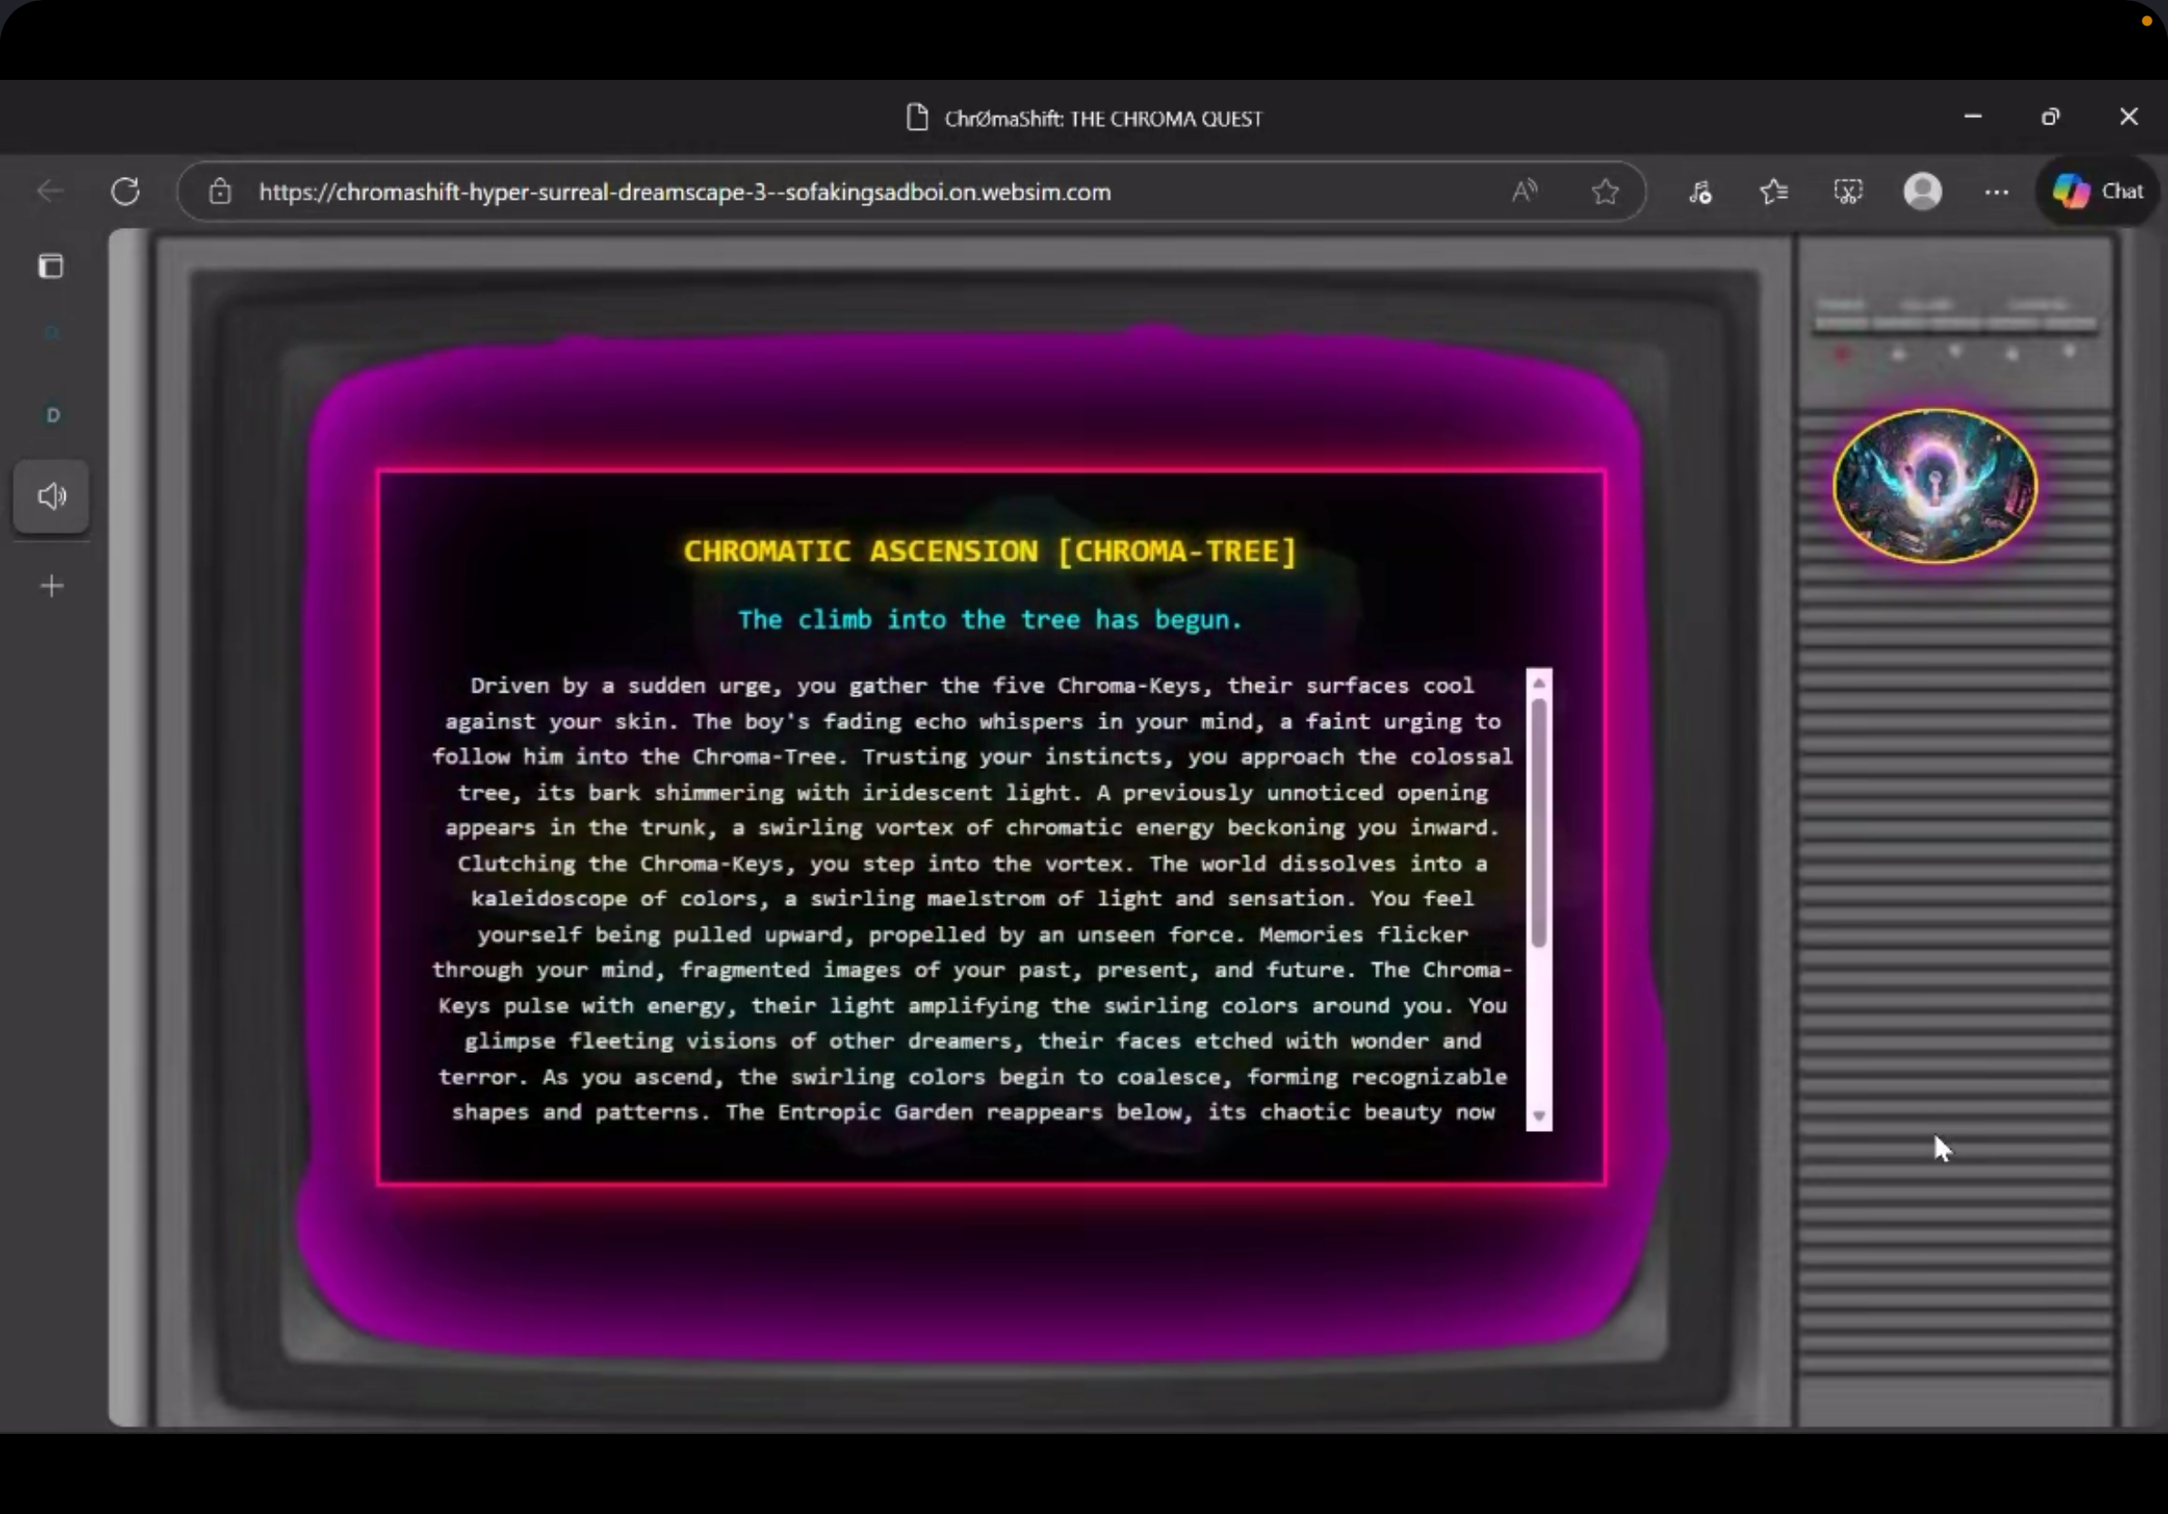This screenshot has width=2168, height=1514.
Task: Click the websim URL address field
Action: (685, 192)
